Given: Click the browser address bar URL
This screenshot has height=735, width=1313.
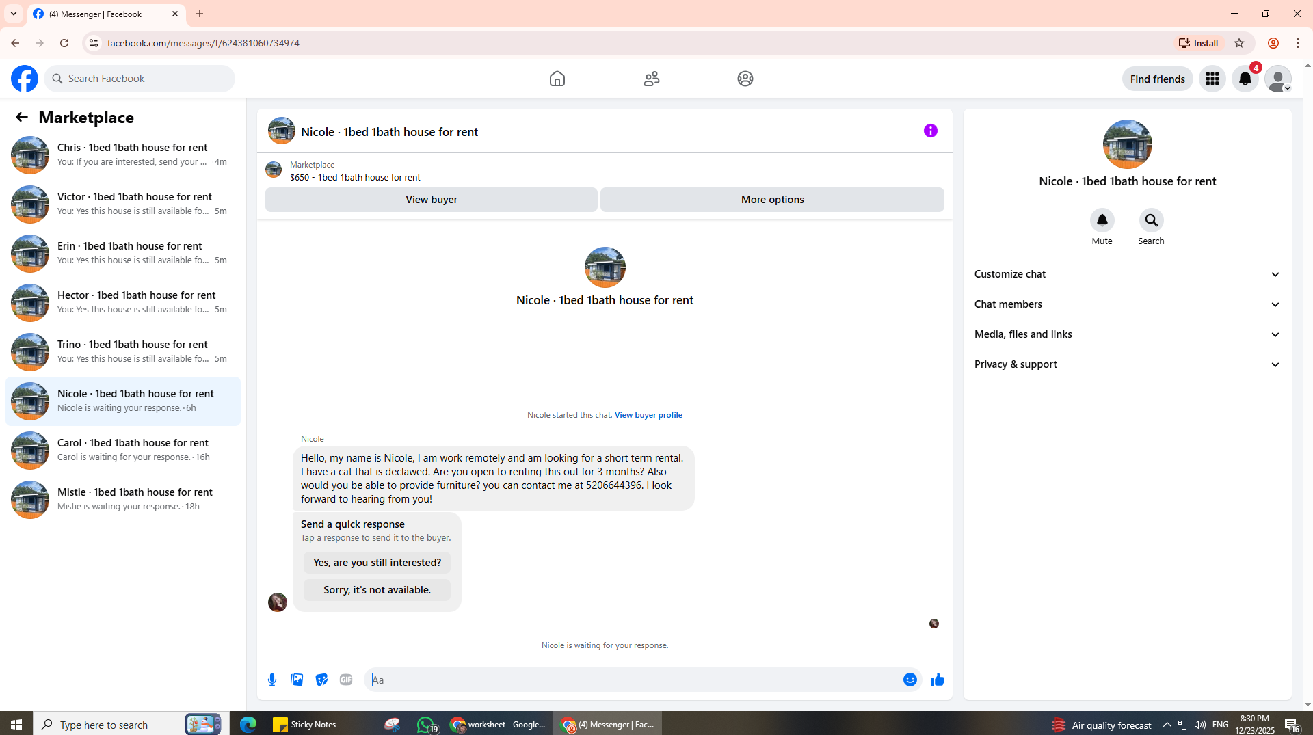Looking at the screenshot, I should [x=203, y=43].
